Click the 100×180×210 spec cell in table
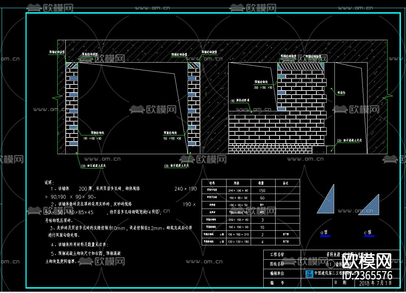406x293 pixels. 238,234
